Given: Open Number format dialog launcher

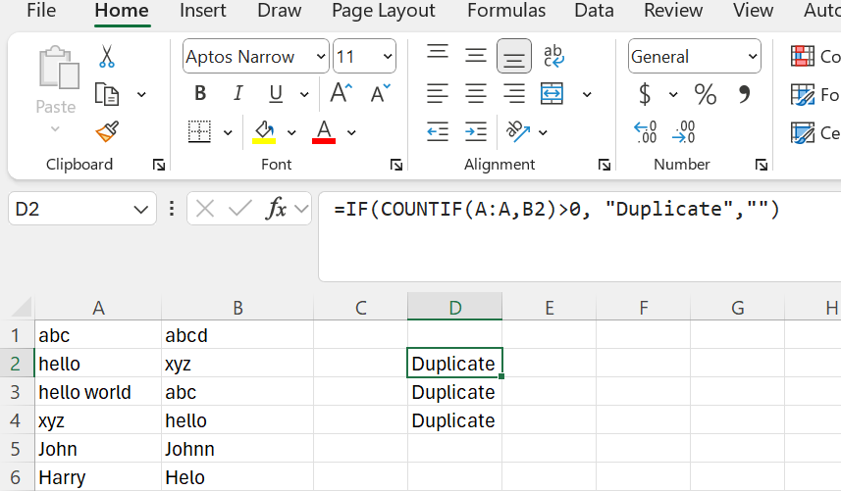Looking at the screenshot, I should click(x=762, y=165).
